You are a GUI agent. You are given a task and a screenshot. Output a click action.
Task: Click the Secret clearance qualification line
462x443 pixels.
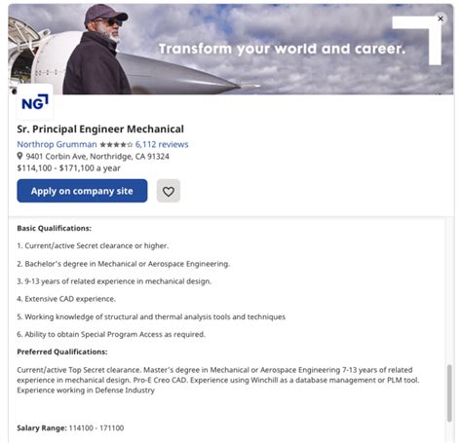point(93,245)
